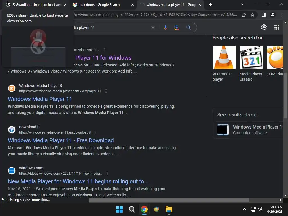Click the magnifier search button
288x216 pixels.
[x=188, y=28]
